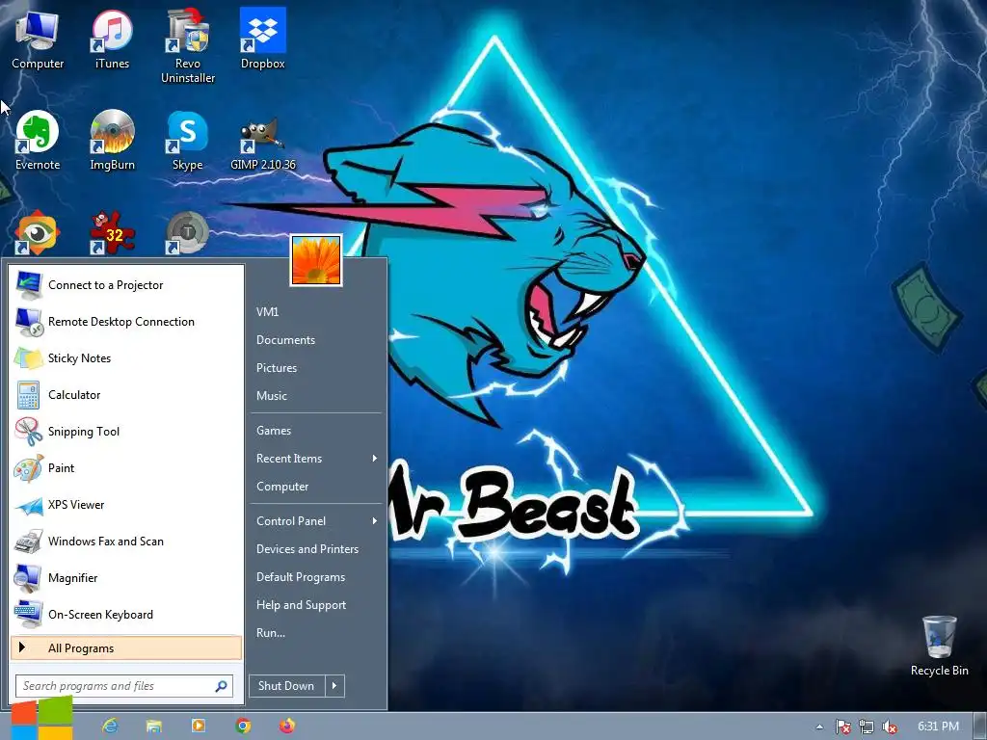987x740 pixels.
Task: Launch Calculator from Start menu
Action: coord(126,394)
